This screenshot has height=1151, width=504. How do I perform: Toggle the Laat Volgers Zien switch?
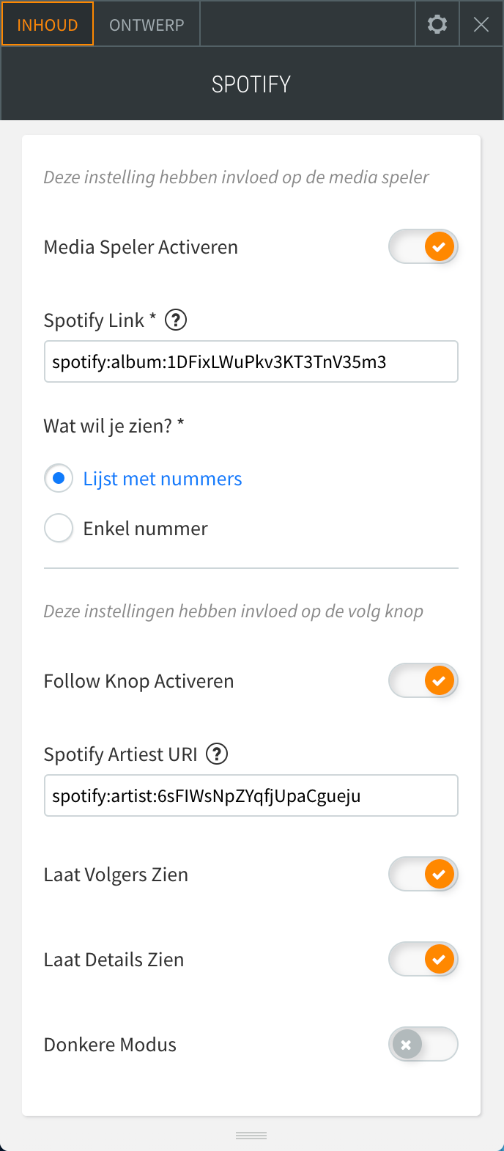tap(423, 875)
